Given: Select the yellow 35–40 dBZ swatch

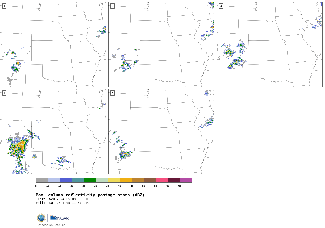Looking at the screenshot, I should point(114,180).
